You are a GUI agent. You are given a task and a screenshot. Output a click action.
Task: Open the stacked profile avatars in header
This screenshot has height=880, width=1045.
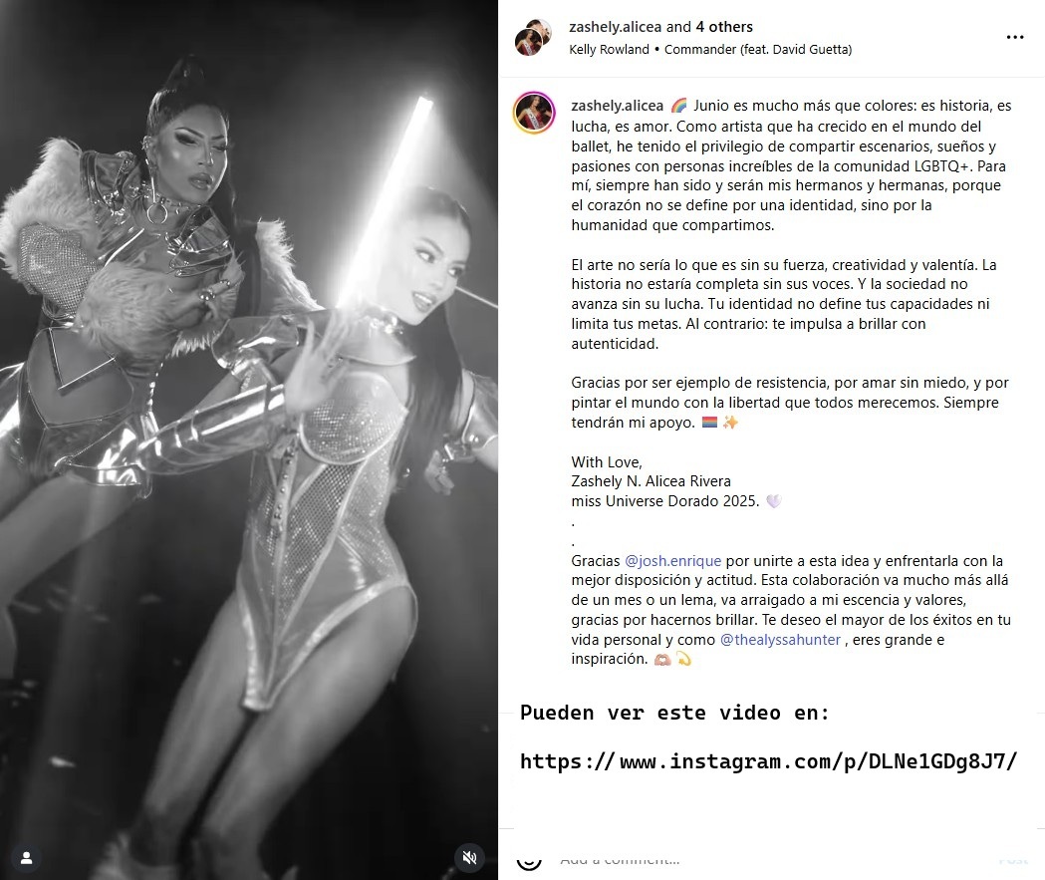tap(533, 37)
